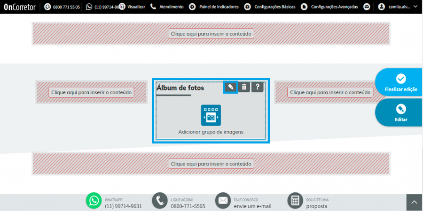The image size is (423, 211).
Task: Click the Álbum de fotos heading
Action: (180, 88)
